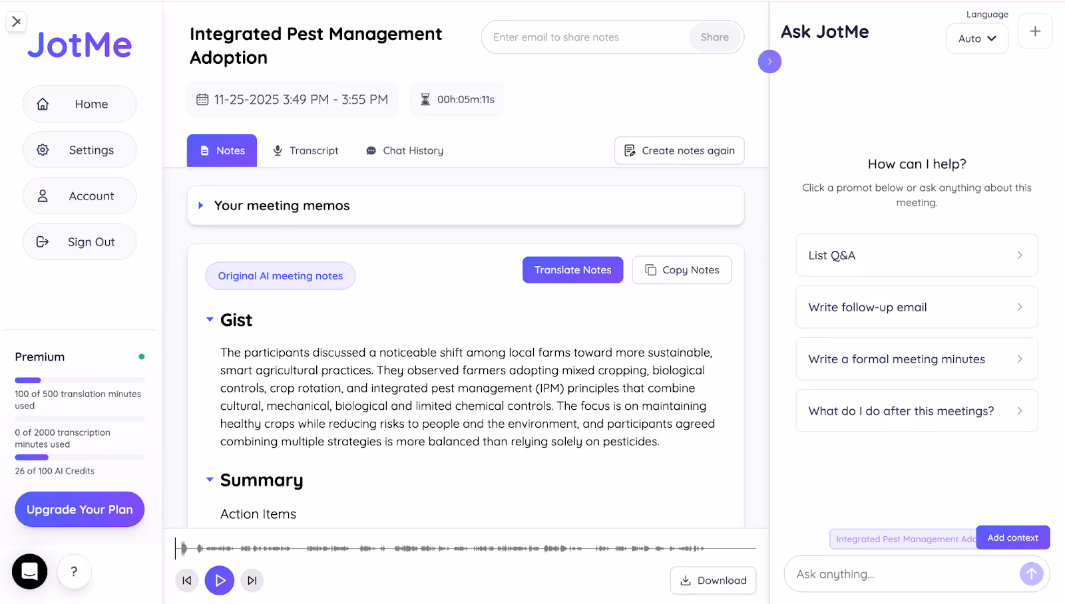Click the Integrated Pest Management context tag
1065x604 pixels.
click(903, 539)
